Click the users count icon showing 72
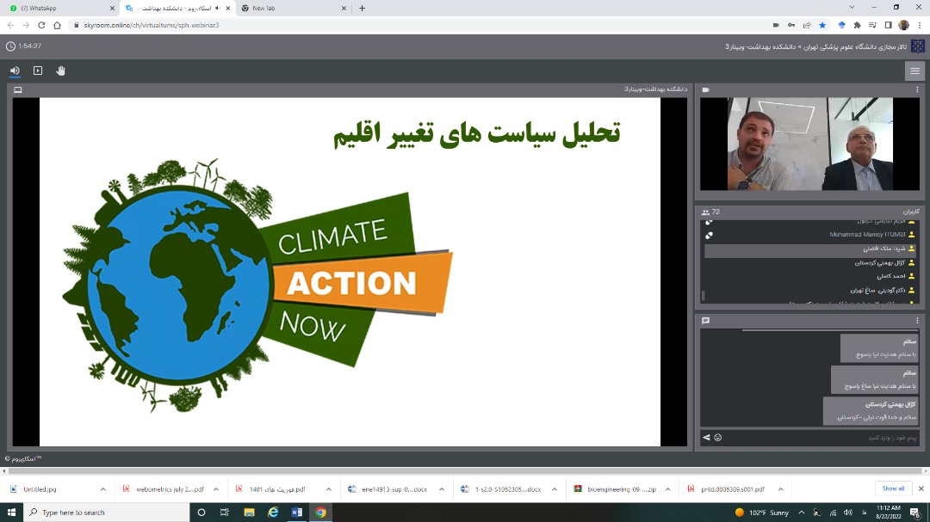 pos(706,212)
